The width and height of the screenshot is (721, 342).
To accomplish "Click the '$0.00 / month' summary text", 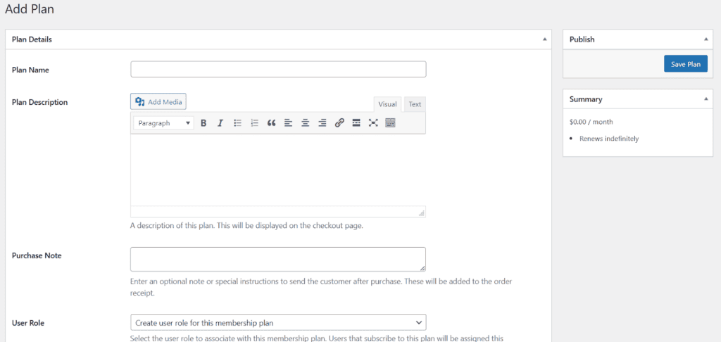I will (x=591, y=122).
